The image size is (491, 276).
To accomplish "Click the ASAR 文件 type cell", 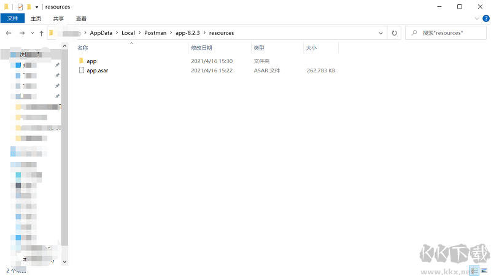I will coord(267,71).
